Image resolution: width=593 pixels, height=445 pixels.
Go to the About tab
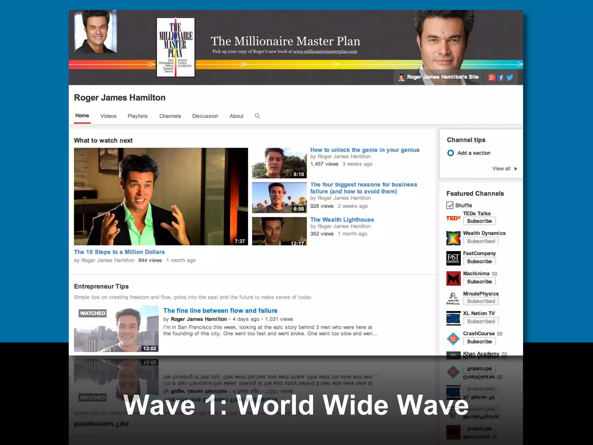pos(236,116)
